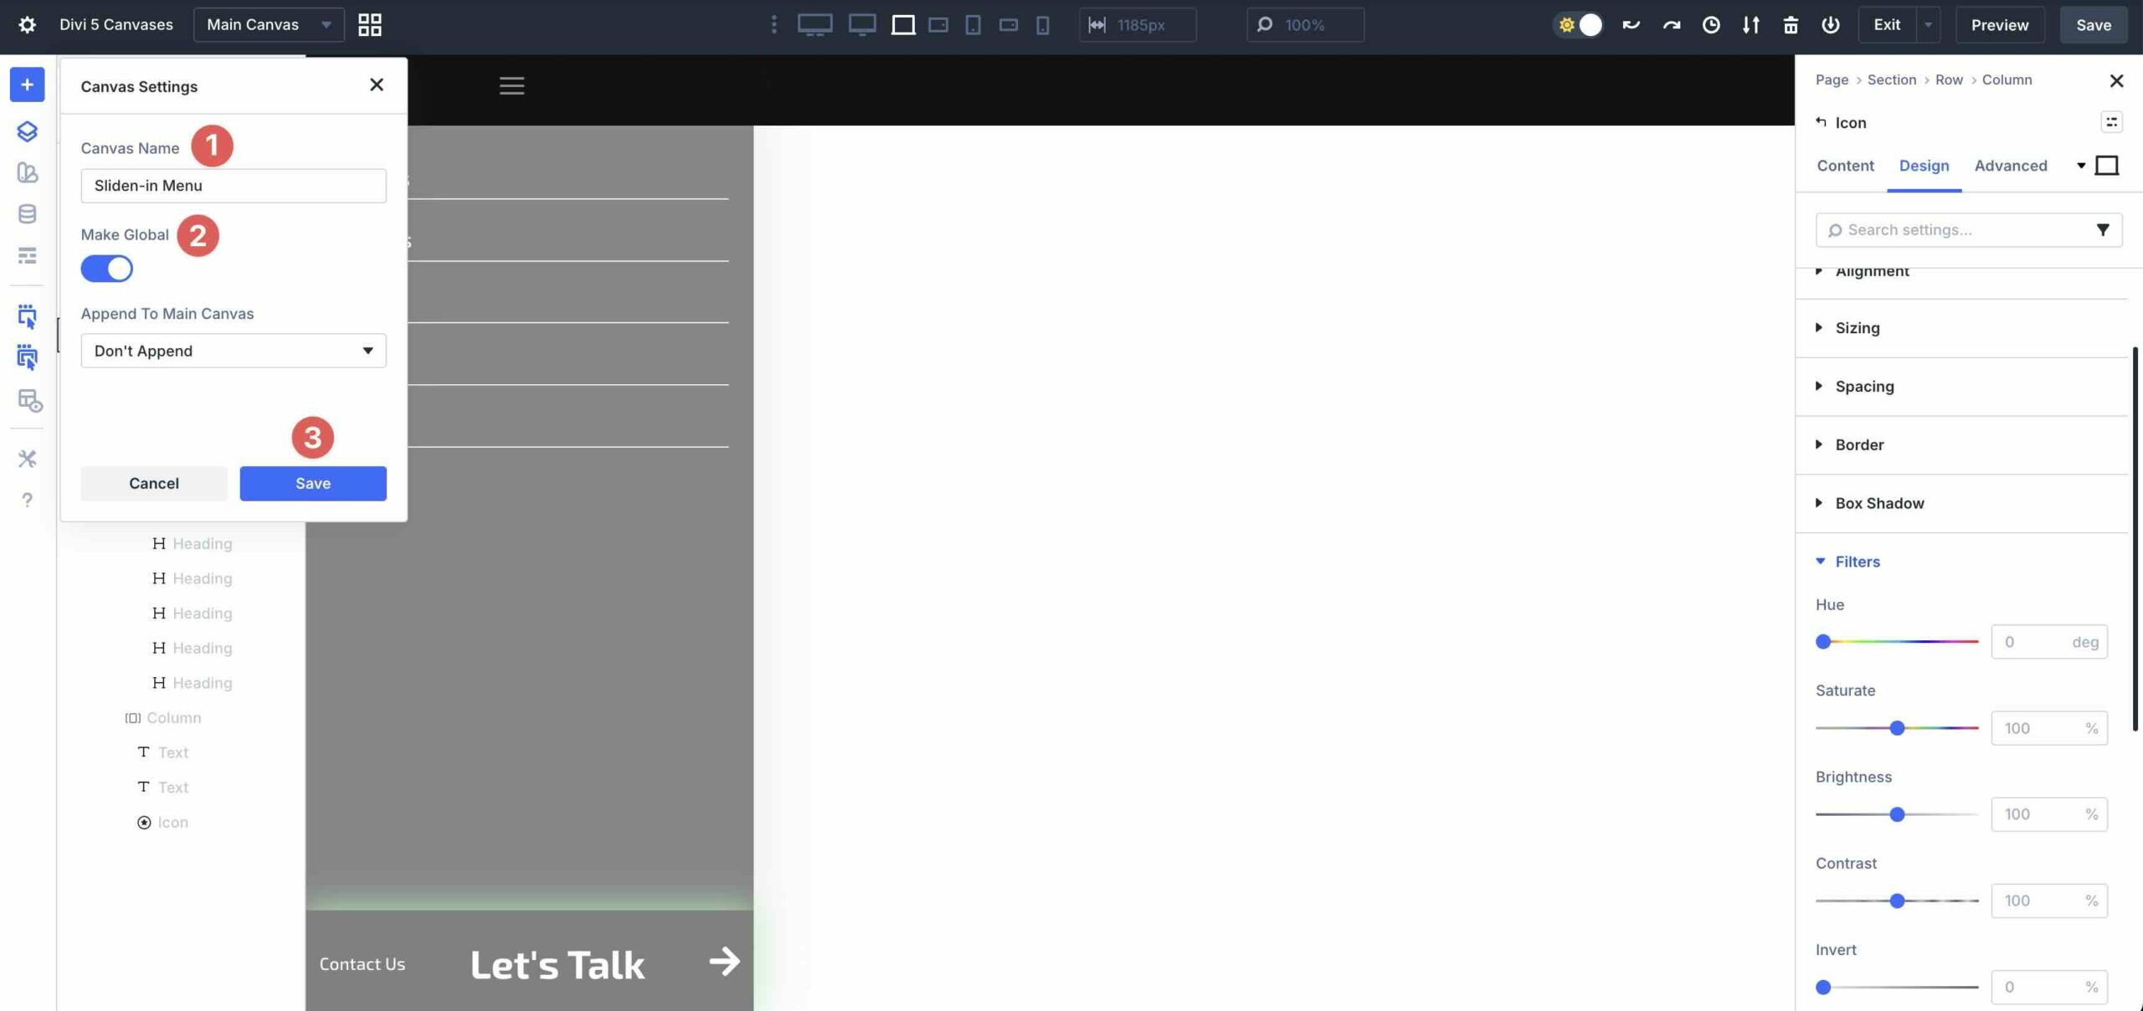
Task: Click the Canvas Name input field
Action: coord(233,185)
